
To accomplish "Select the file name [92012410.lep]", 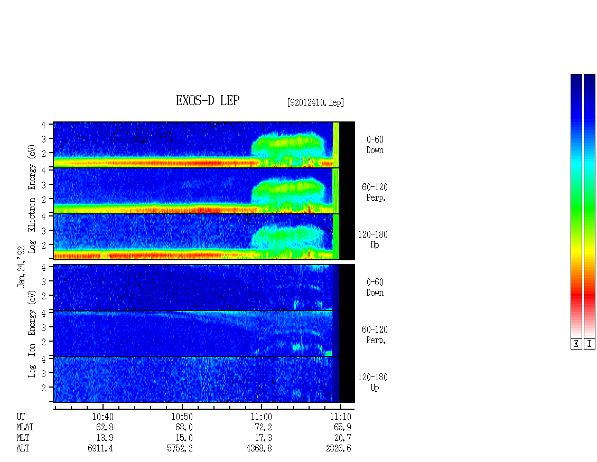I will coord(315,102).
